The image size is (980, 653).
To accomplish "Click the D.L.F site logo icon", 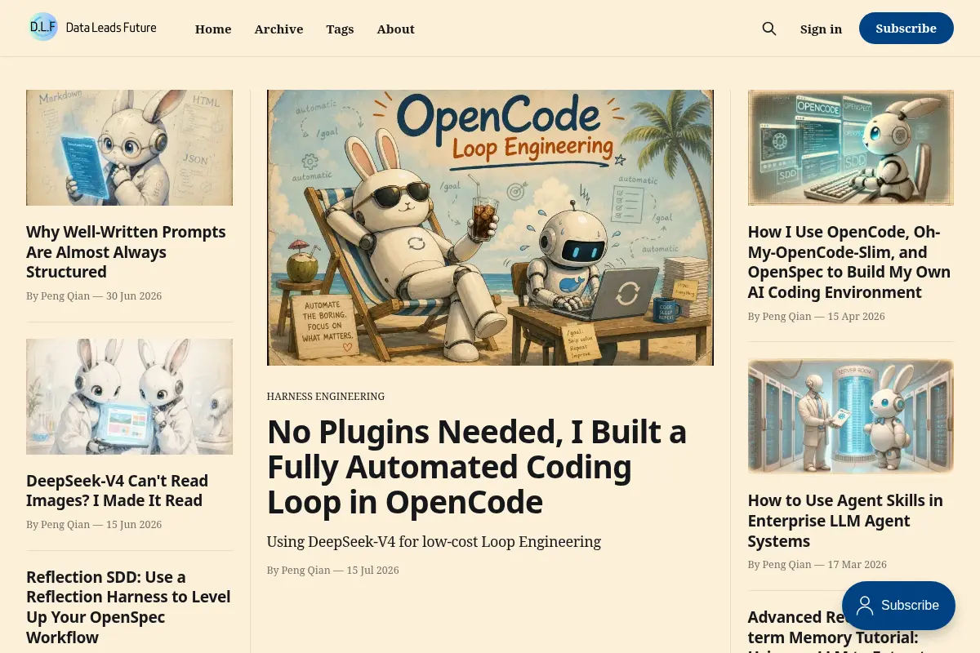I will [x=43, y=28].
